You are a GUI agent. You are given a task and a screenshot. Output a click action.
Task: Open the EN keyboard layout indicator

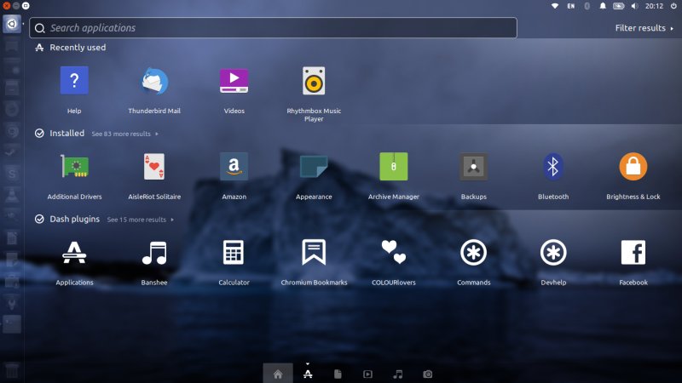(x=570, y=6)
